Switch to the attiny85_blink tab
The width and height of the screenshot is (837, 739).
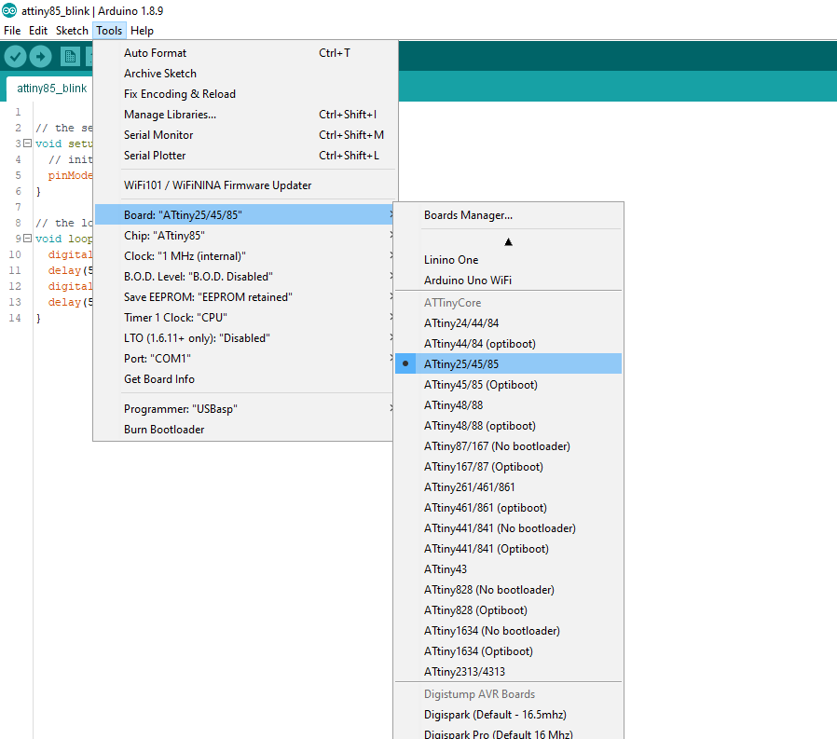[51, 88]
